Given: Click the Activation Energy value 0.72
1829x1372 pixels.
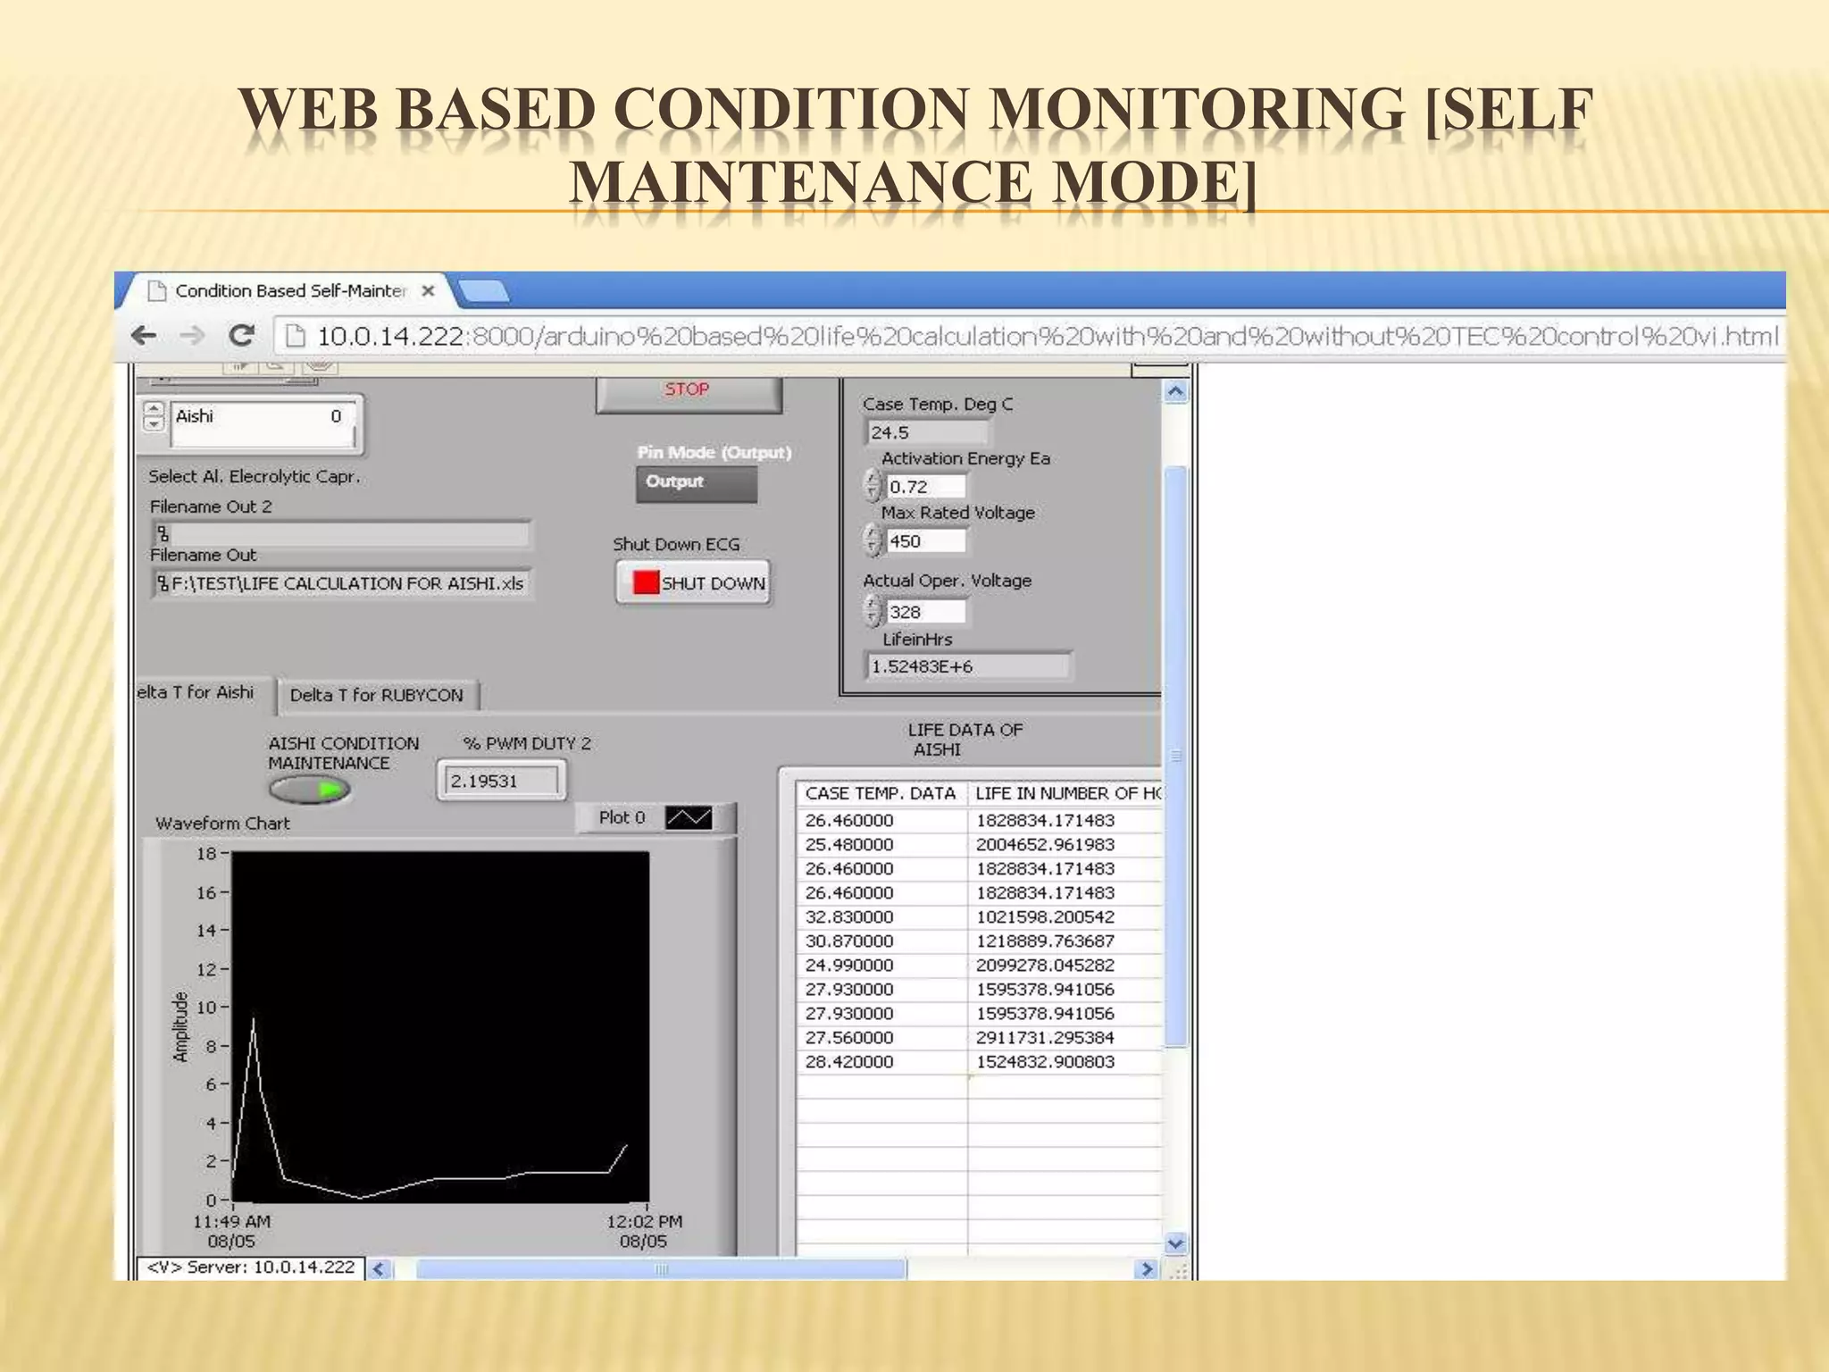Looking at the screenshot, I should click(x=925, y=487).
